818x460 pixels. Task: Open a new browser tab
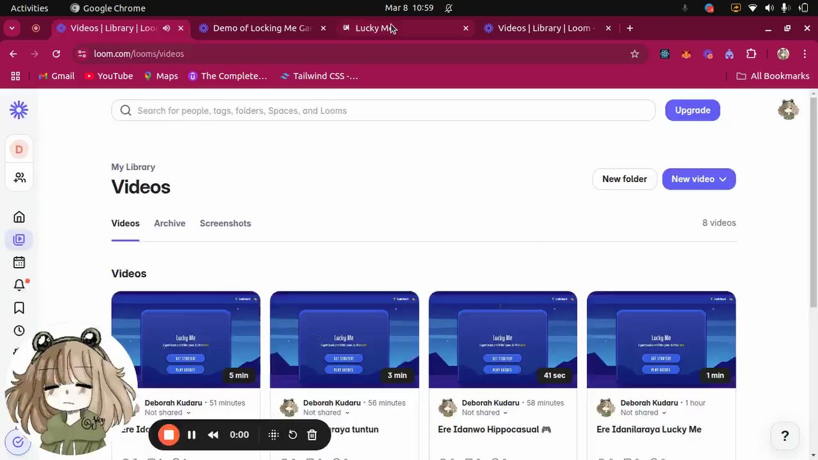[630, 28]
